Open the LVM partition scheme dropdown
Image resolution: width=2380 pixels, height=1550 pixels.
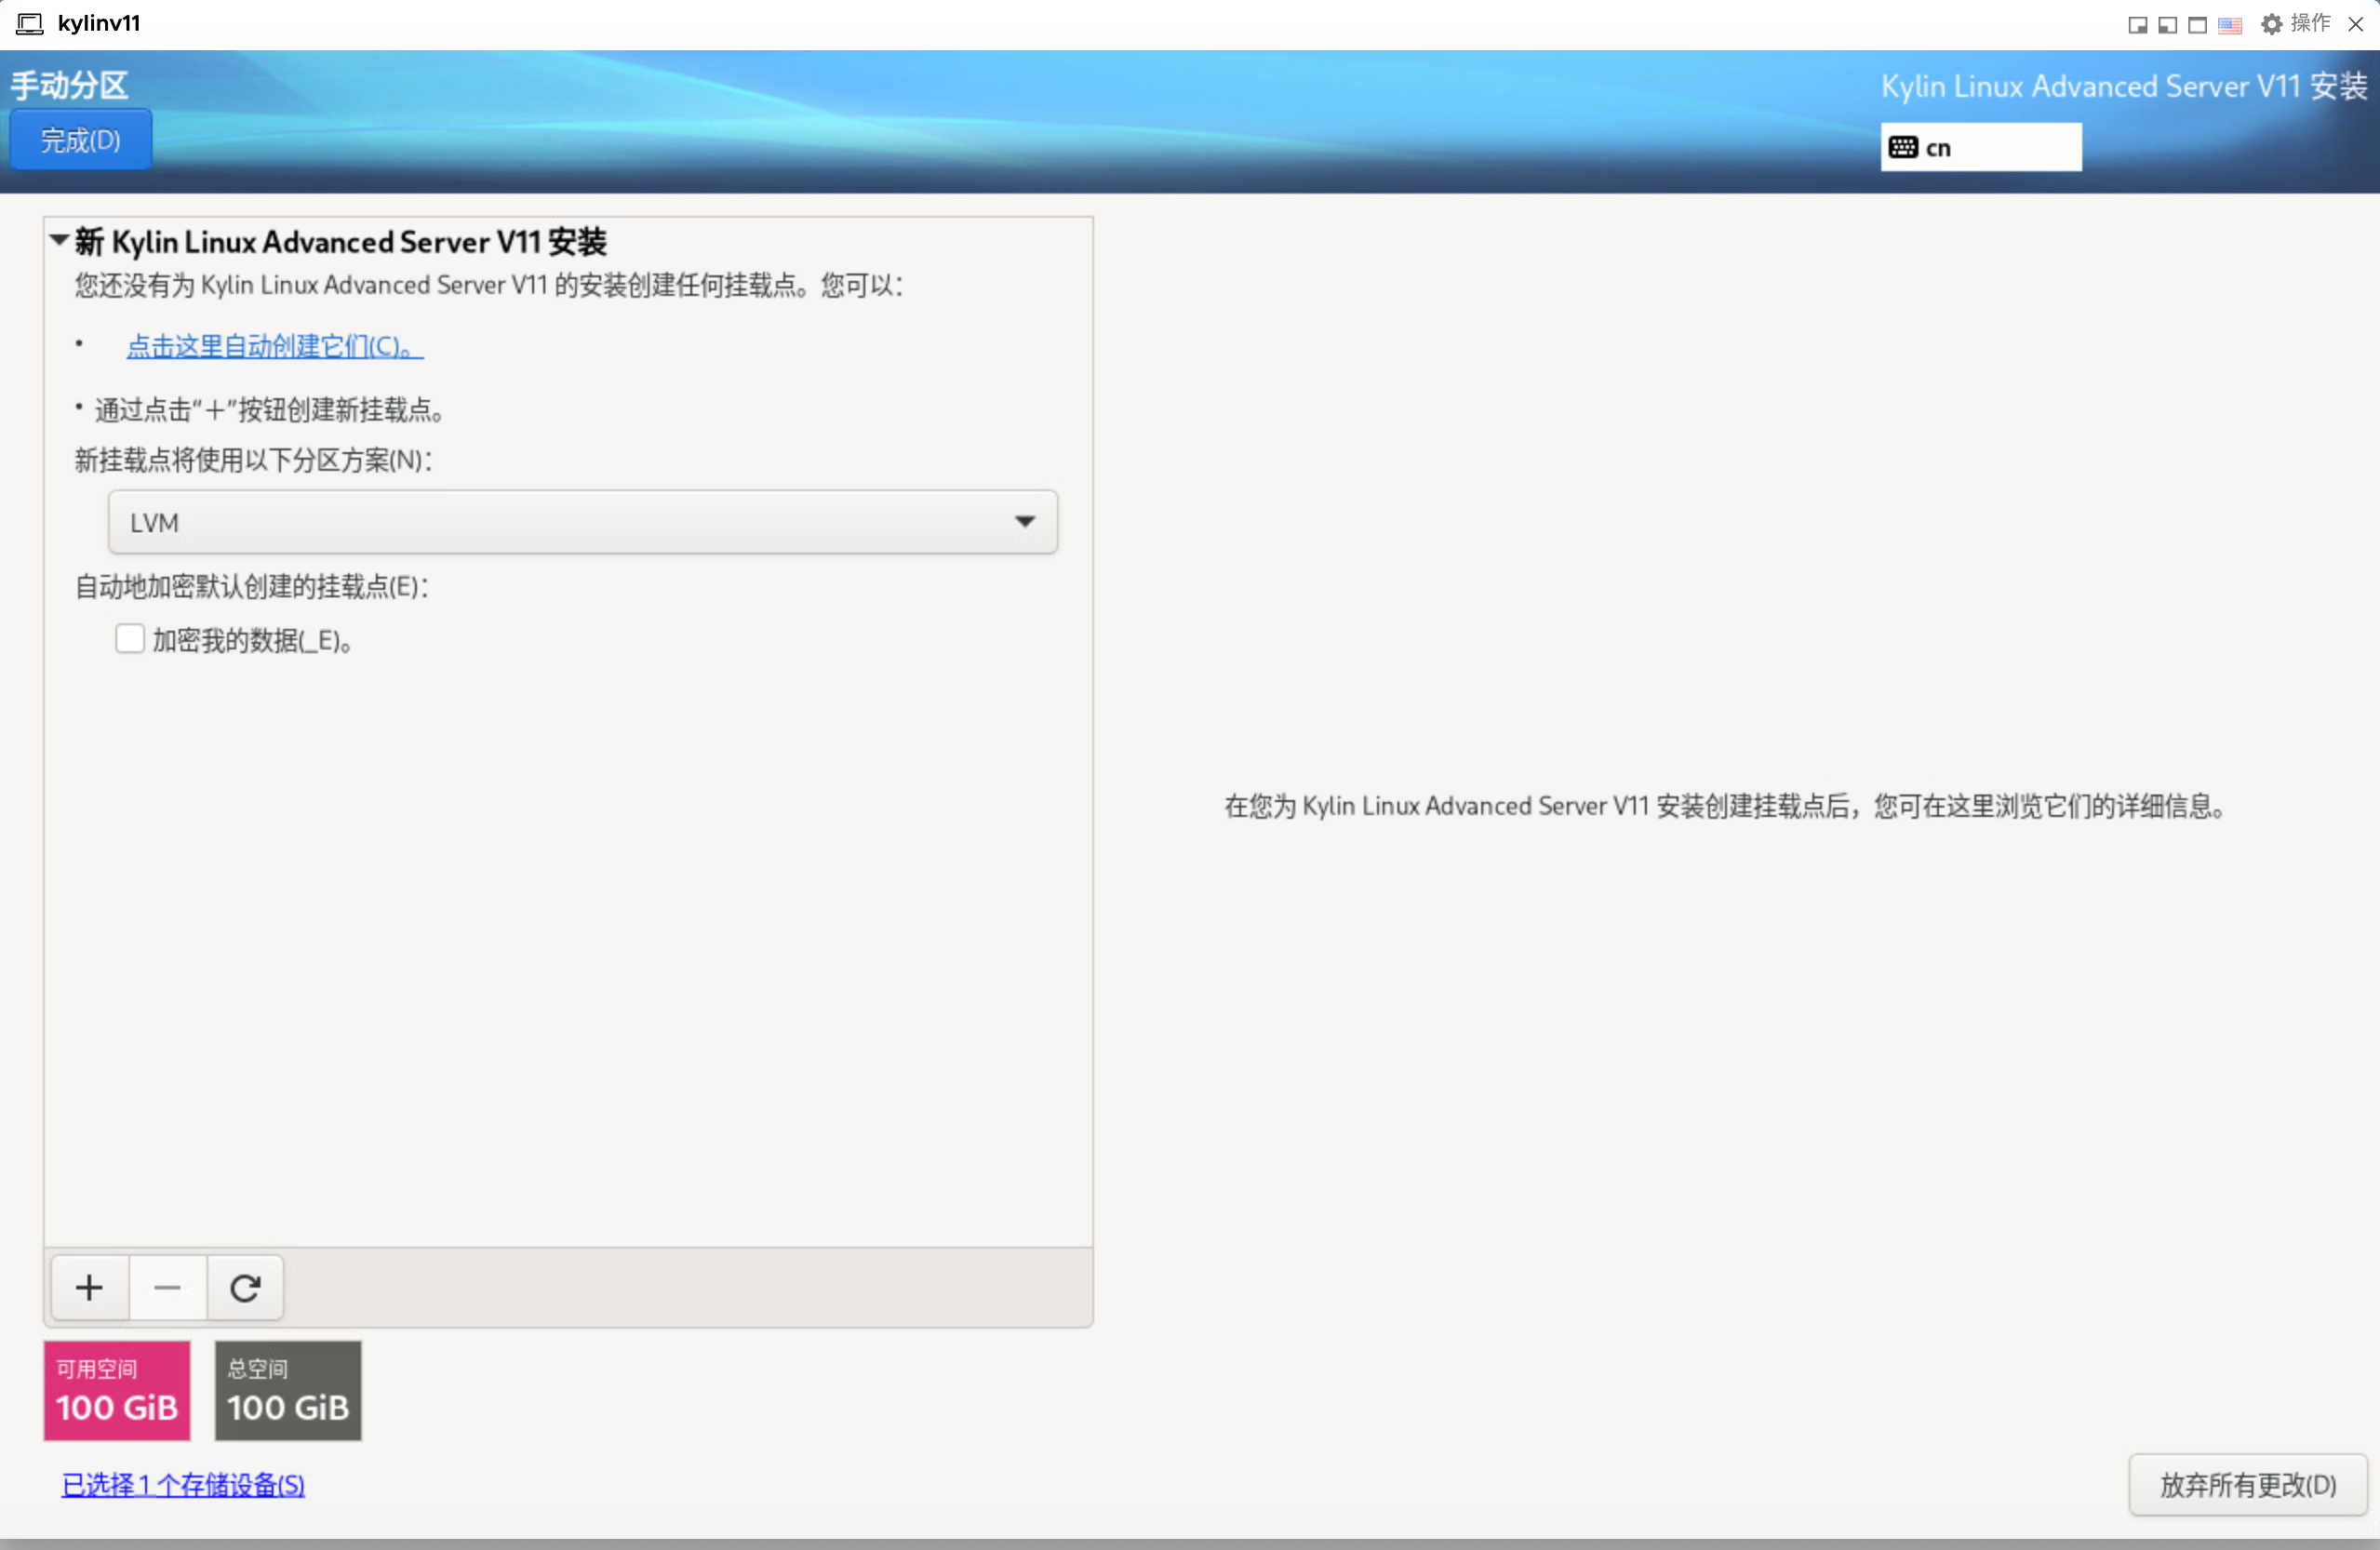[x=582, y=522]
